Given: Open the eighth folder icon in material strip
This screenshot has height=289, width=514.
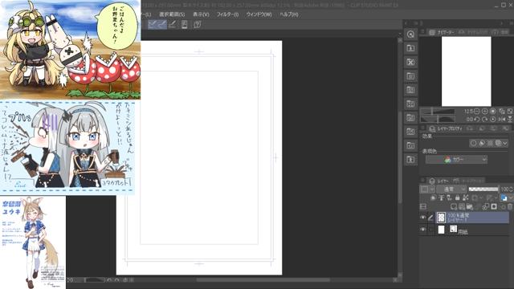Looking at the screenshot, I should click(x=410, y=145).
